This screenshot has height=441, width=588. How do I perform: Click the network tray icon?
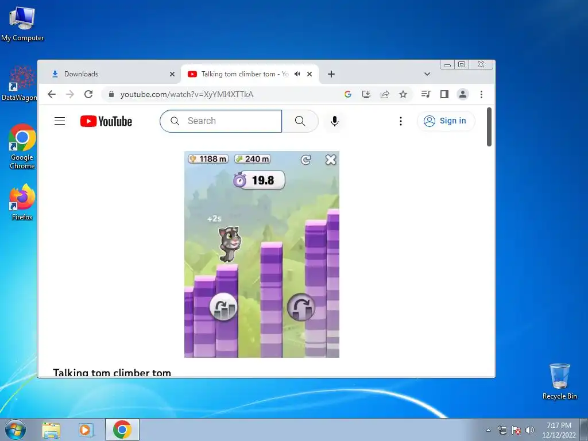(502, 430)
